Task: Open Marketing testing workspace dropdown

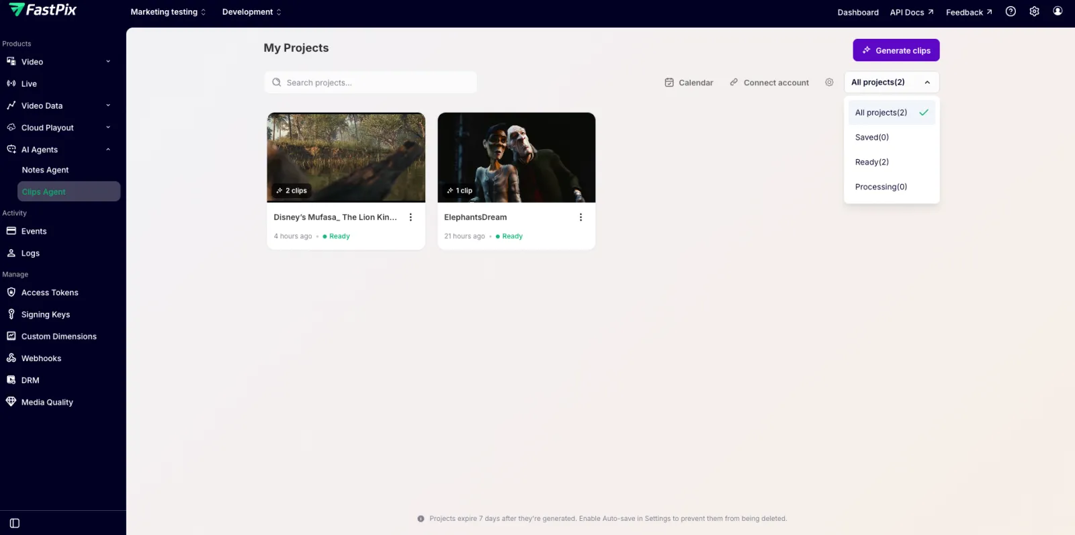Action: point(168,12)
